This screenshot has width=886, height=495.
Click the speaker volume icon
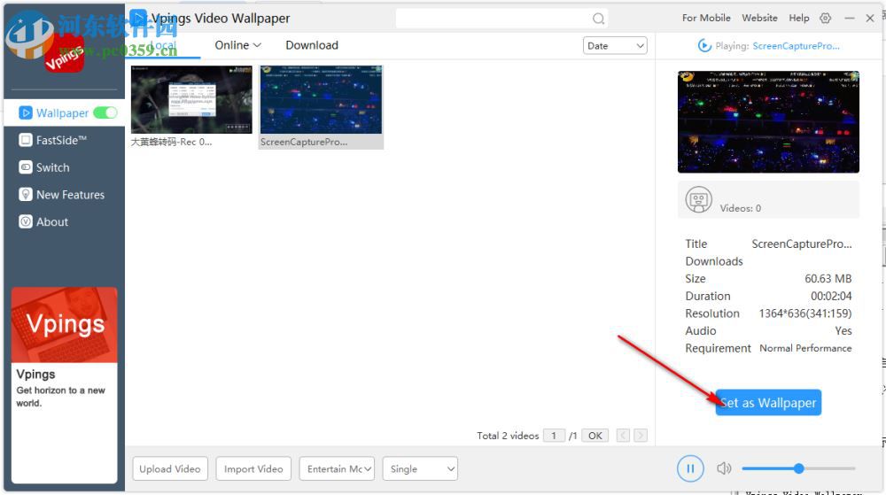[724, 468]
